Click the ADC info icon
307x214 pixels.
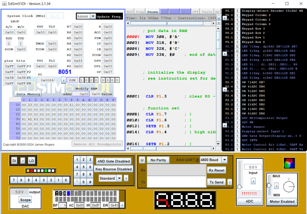[253, 181]
